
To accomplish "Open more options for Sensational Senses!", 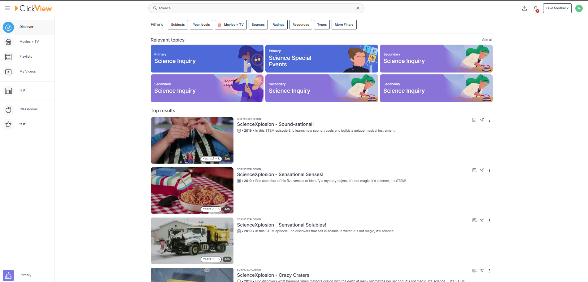I will click(x=490, y=170).
